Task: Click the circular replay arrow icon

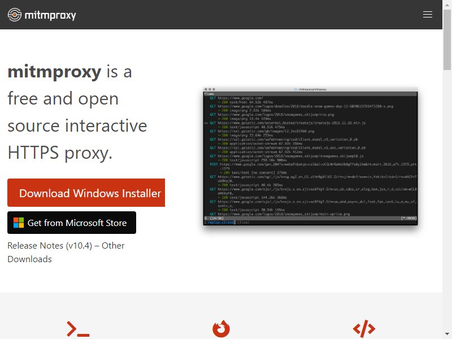Action: [221, 329]
